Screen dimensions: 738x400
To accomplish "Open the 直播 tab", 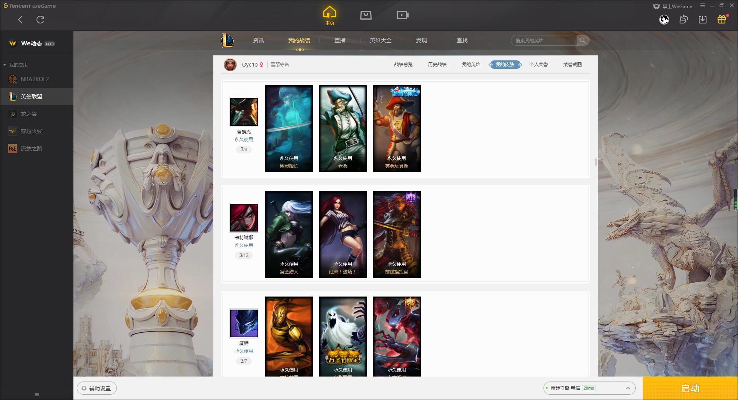I will click(x=340, y=40).
